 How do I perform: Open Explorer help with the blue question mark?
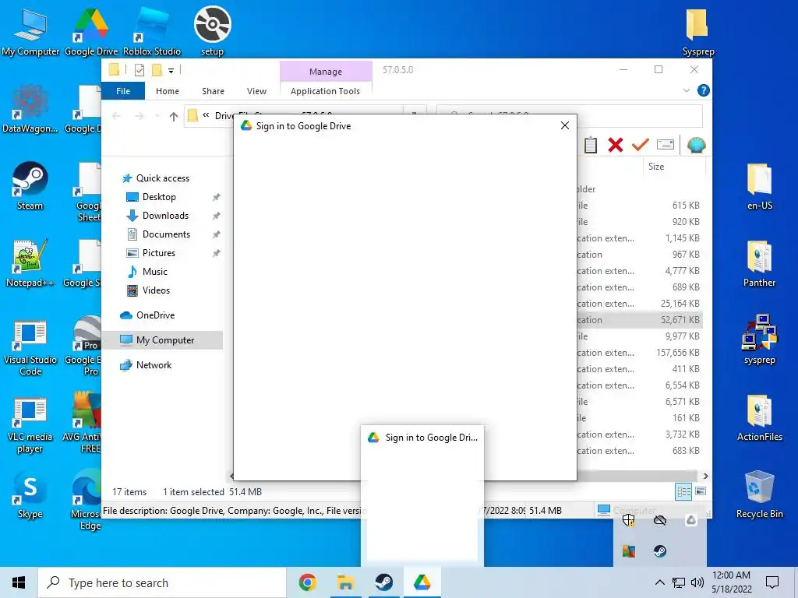(x=704, y=90)
